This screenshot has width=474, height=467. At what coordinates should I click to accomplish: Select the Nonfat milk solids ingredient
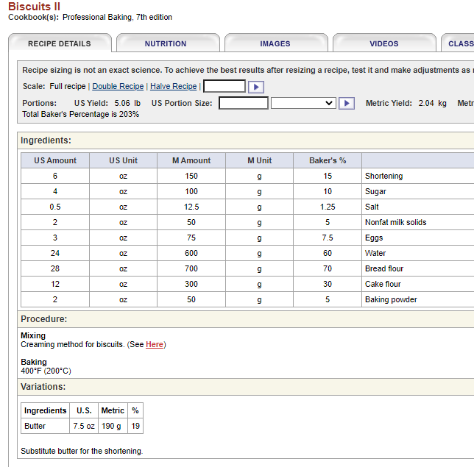396,222
